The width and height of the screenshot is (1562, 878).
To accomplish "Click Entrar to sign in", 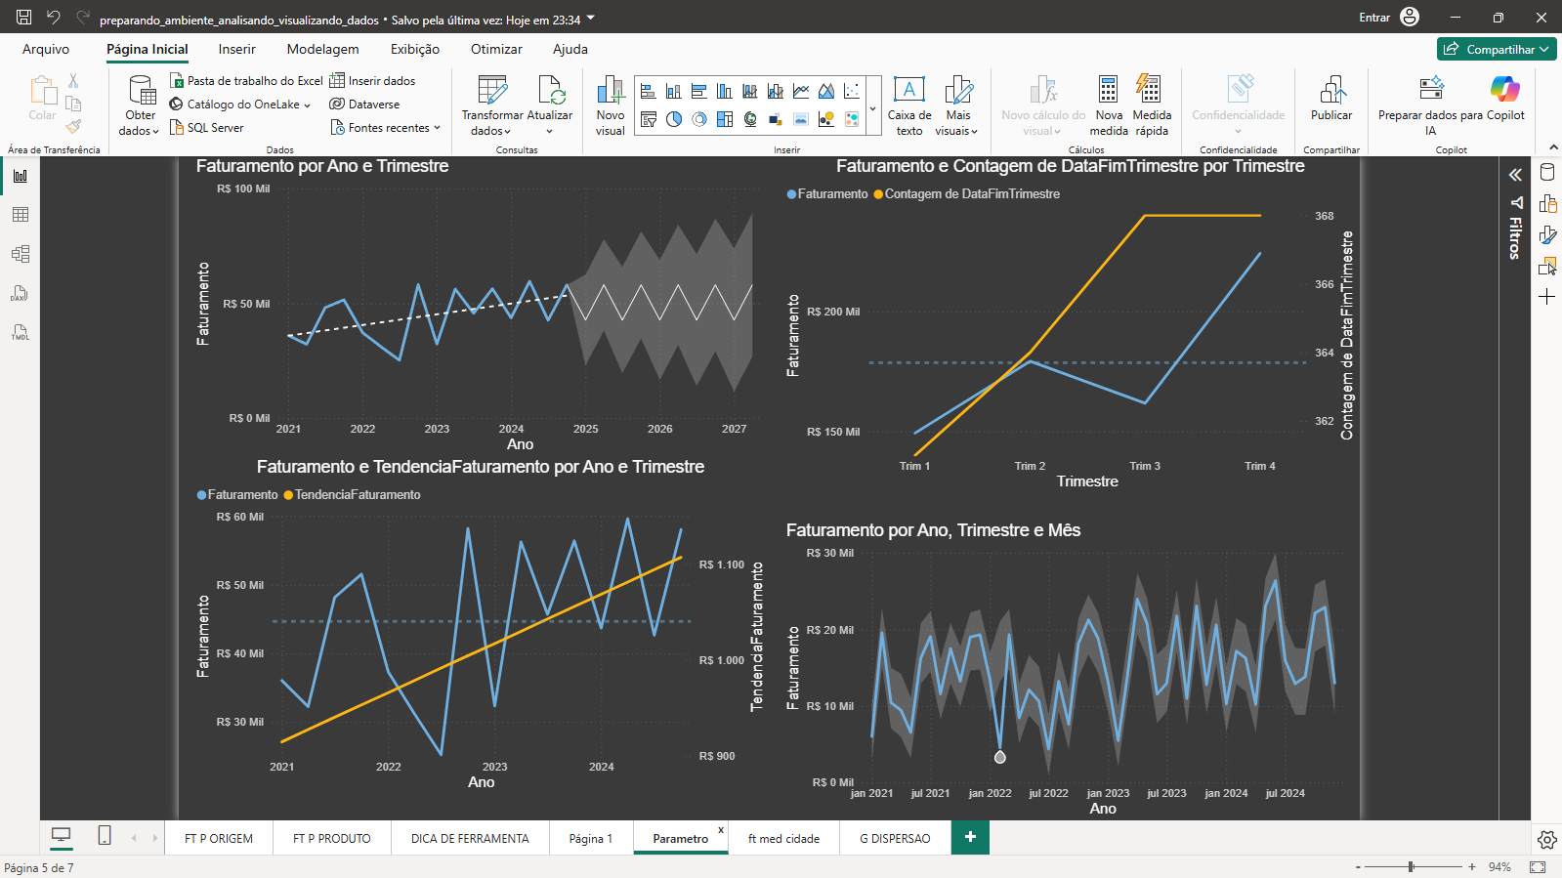I will [1373, 18].
